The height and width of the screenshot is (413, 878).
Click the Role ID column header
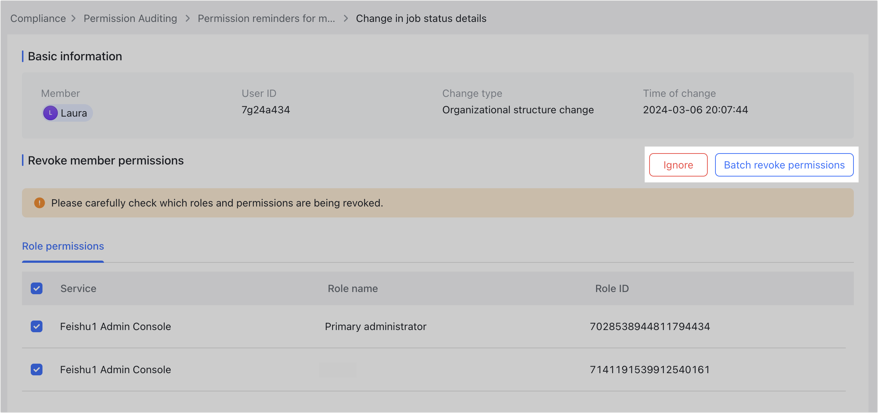[x=612, y=288]
